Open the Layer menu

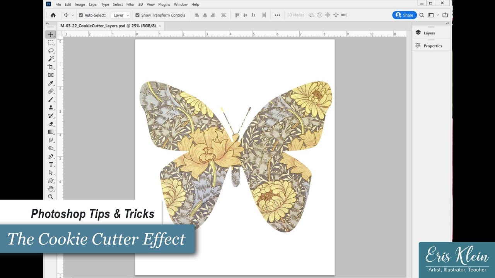click(x=93, y=4)
